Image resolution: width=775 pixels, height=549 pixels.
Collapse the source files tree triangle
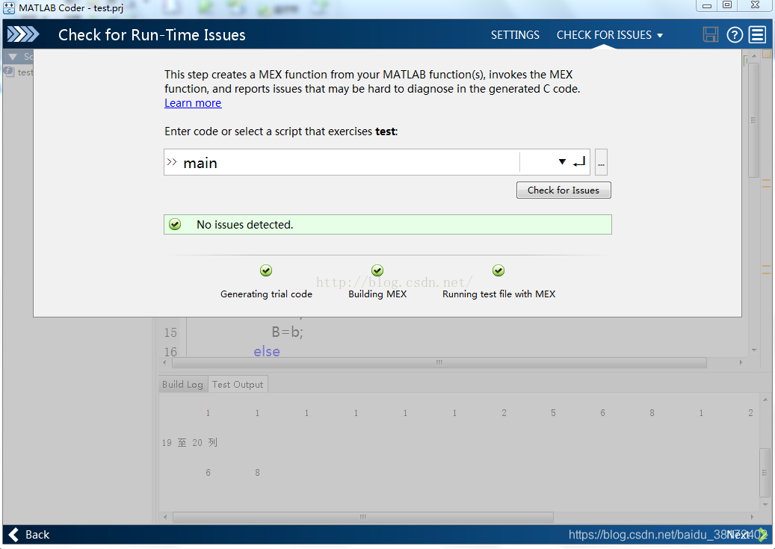click(x=13, y=57)
